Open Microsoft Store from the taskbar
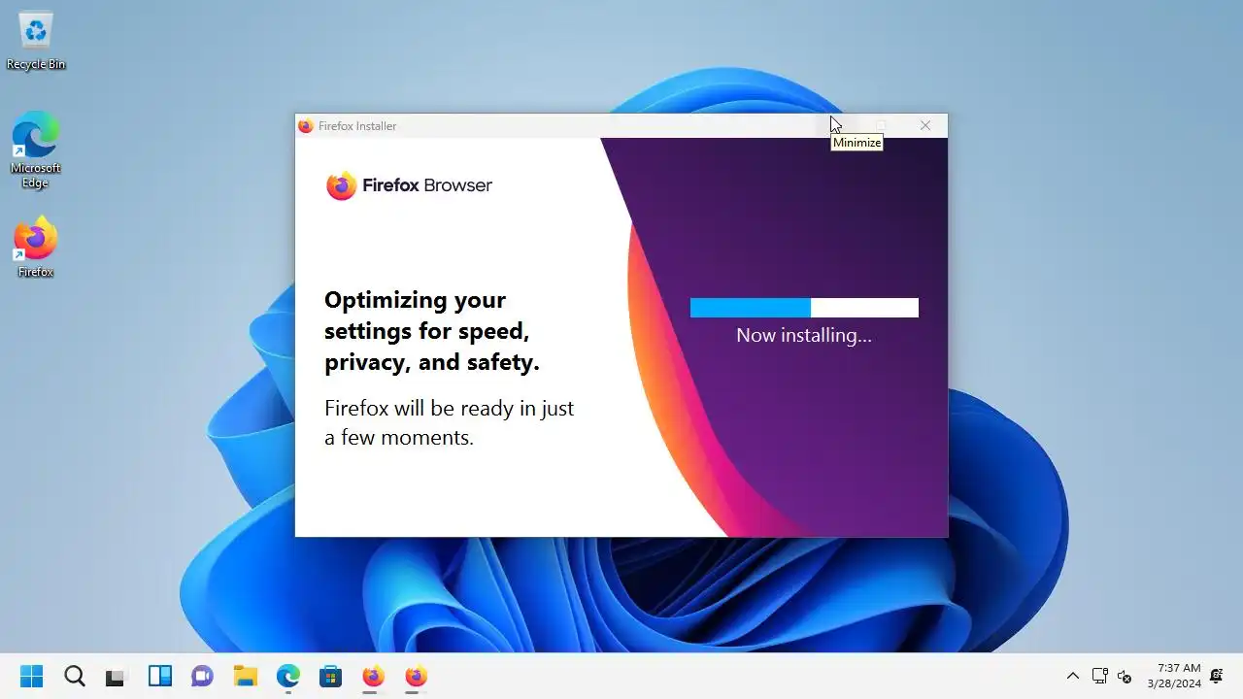The height and width of the screenshot is (699, 1243). [330, 677]
